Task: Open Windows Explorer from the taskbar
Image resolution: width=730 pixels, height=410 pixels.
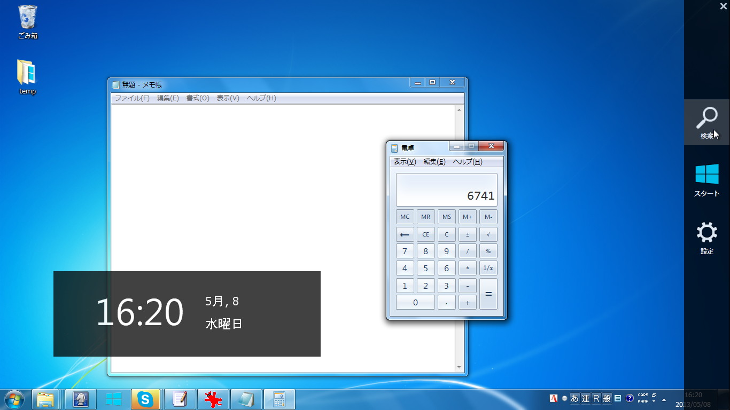Action: (x=45, y=399)
